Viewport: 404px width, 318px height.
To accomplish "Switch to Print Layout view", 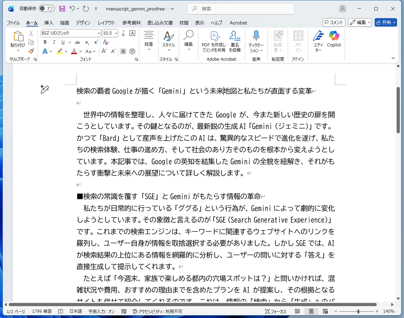I will click(x=311, y=311).
